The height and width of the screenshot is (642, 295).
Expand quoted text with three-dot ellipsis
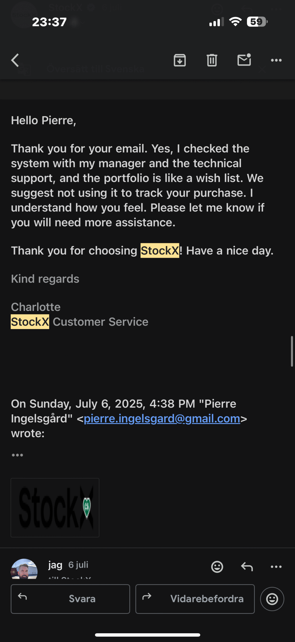(17, 455)
